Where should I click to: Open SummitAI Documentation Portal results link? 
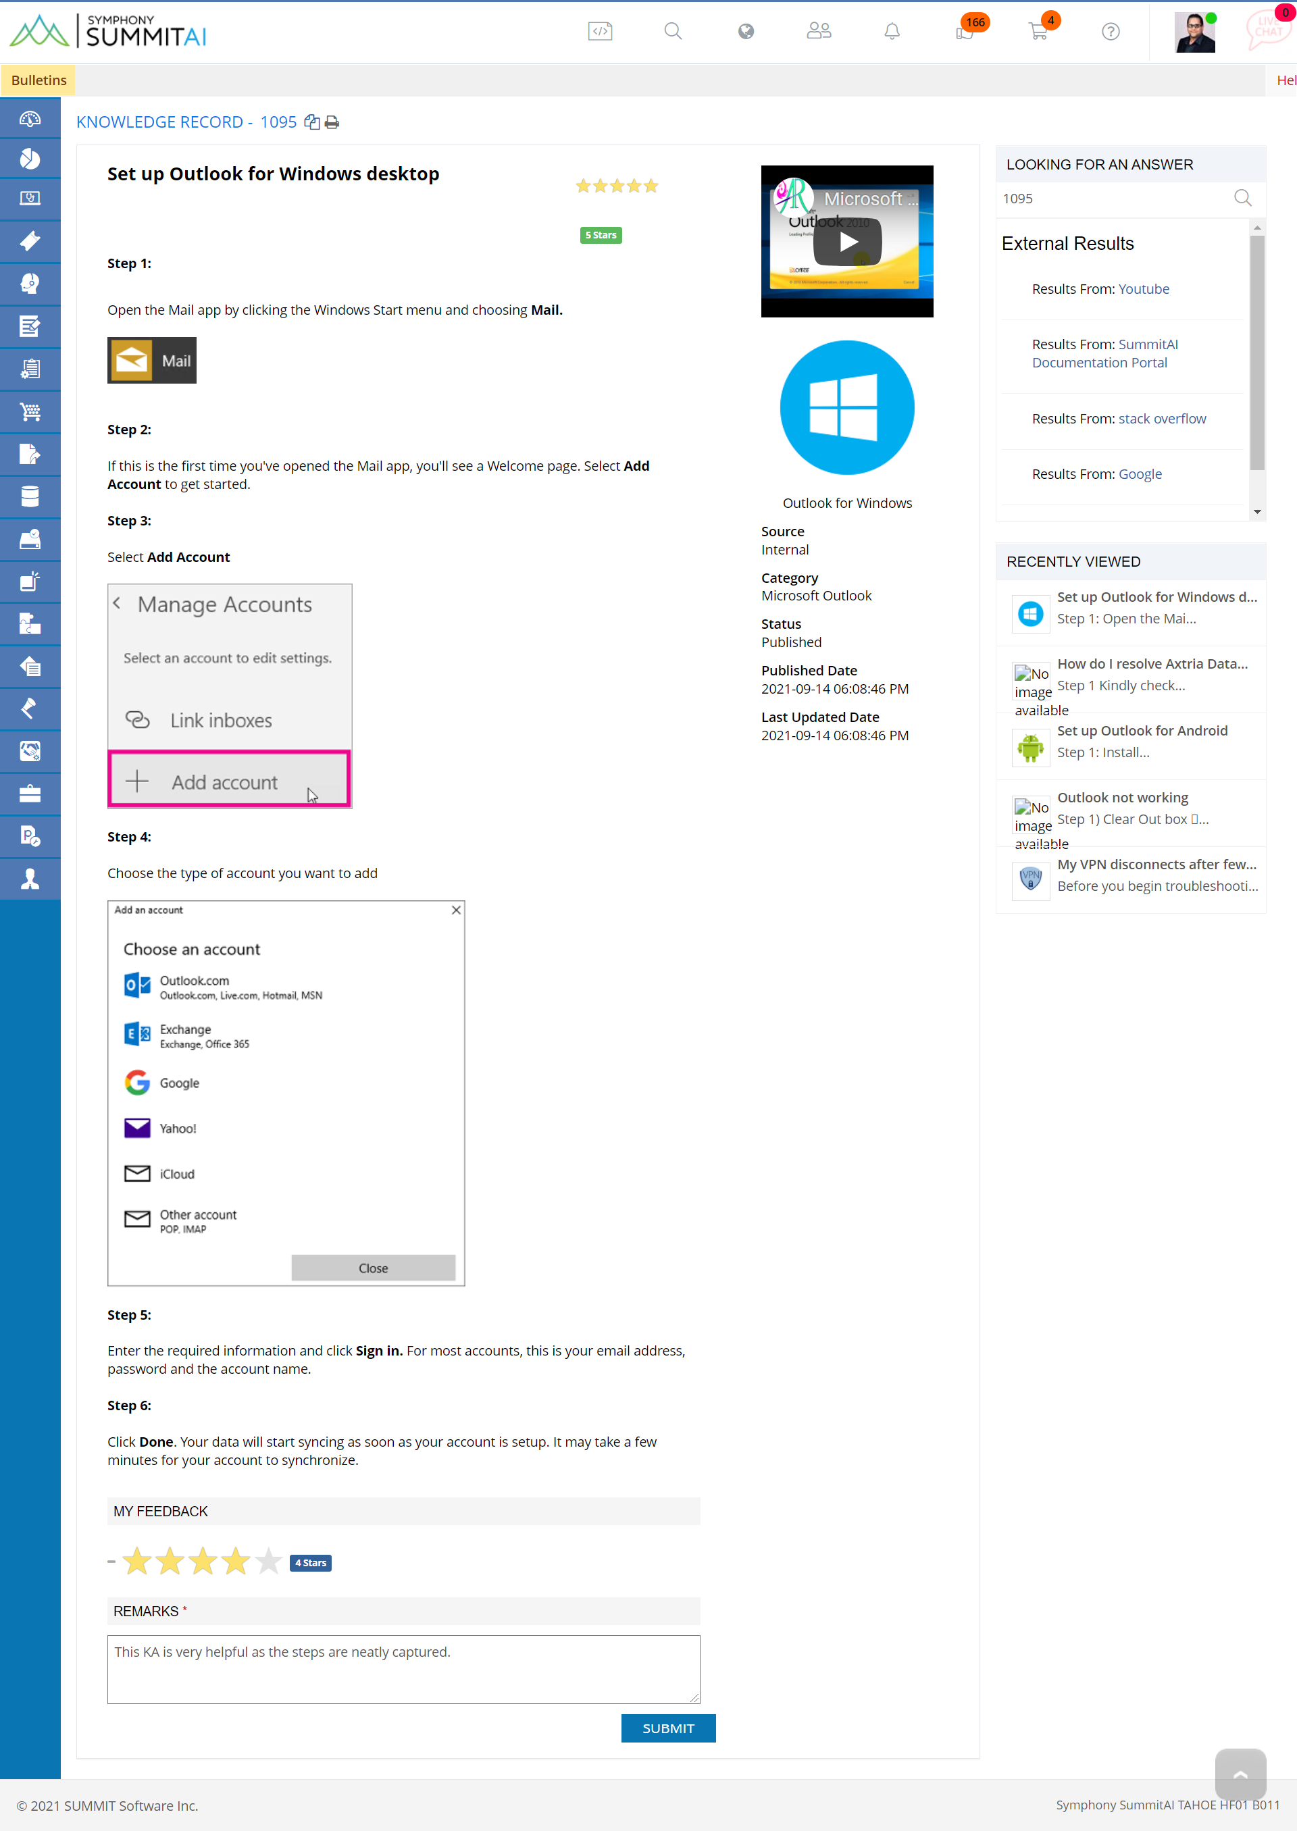(1105, 353)
